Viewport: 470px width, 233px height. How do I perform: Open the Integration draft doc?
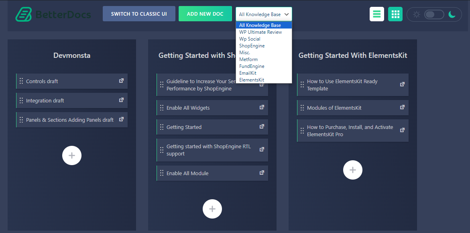(x=45, y=100)
